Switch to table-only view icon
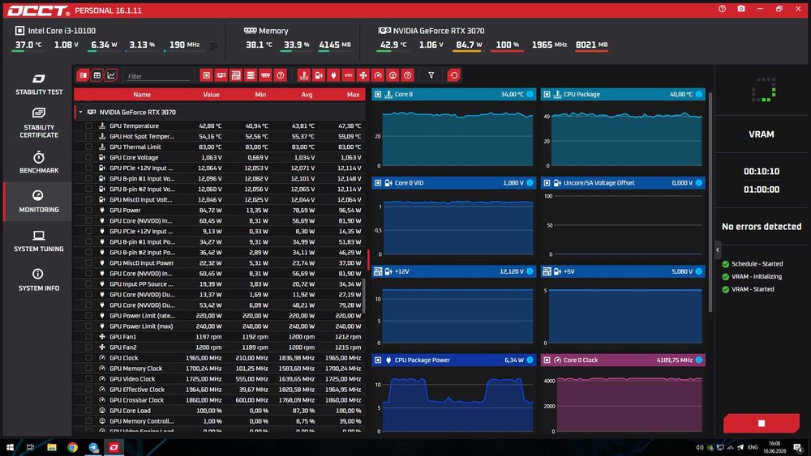The width and height of the screenshot is (811, 456). tap(97, 75)
